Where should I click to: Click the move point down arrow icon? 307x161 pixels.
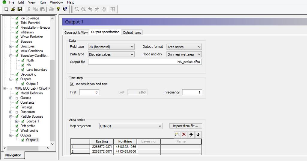pos(198,134)
